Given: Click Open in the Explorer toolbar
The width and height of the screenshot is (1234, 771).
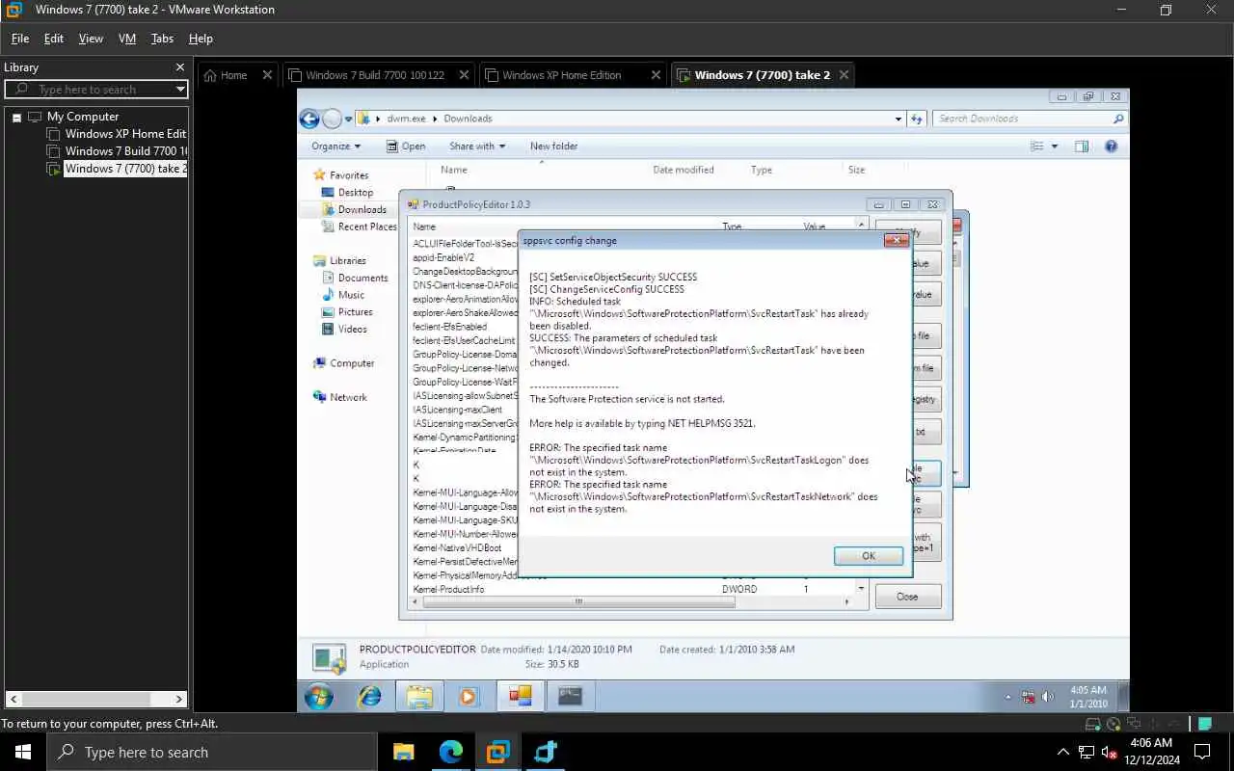Looking at the screenshot, I should click(406, 146).
